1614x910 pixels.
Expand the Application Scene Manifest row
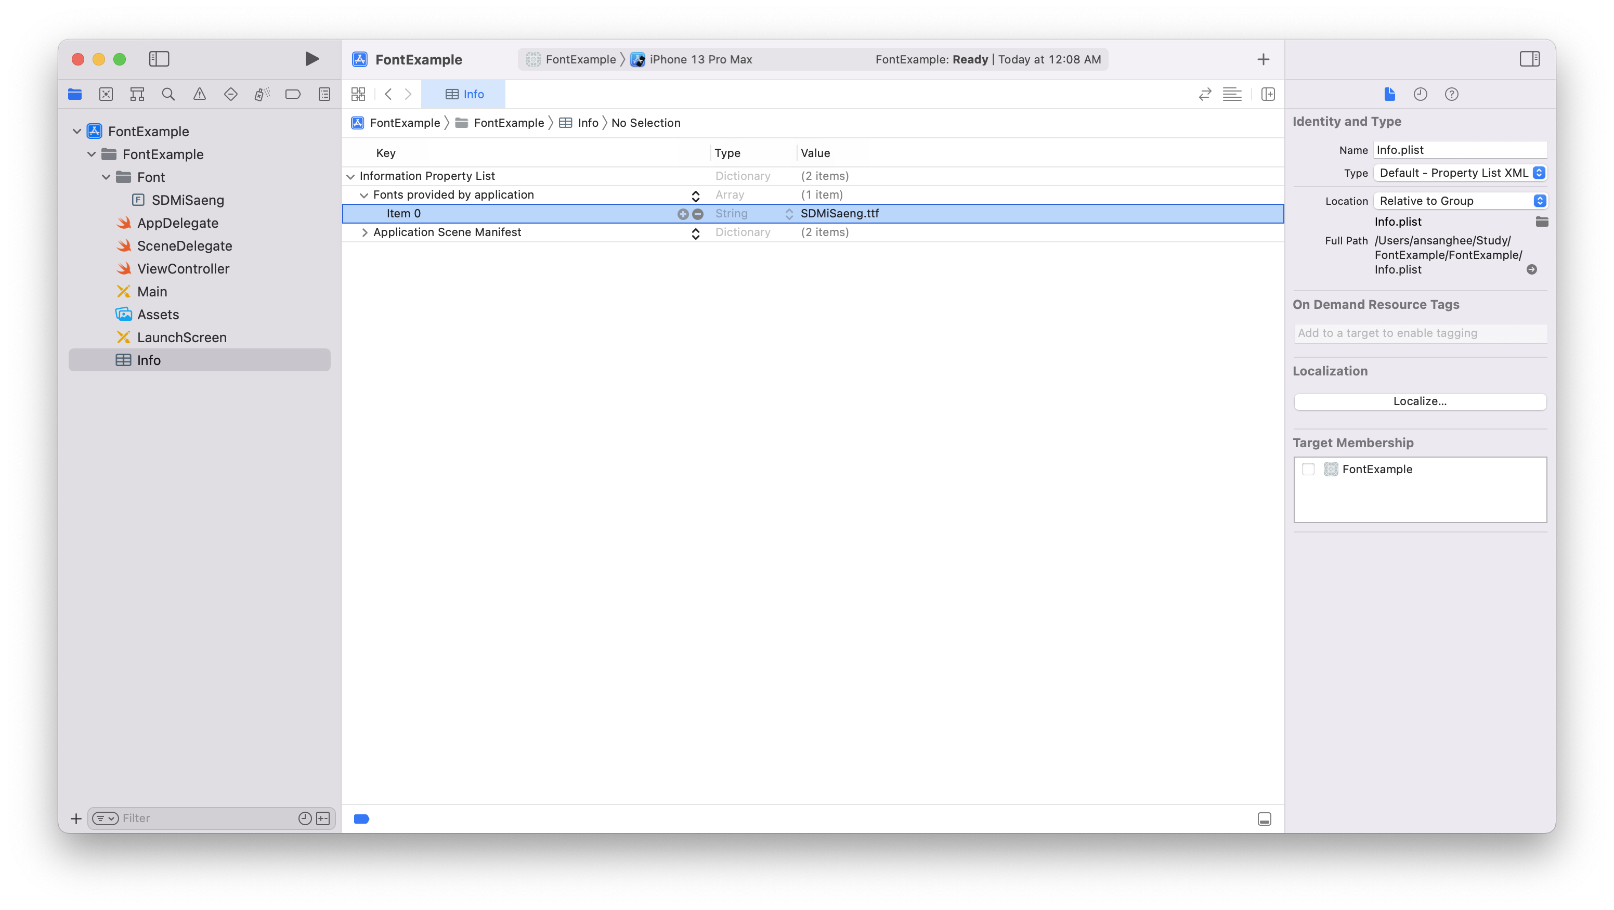(365, 232)
